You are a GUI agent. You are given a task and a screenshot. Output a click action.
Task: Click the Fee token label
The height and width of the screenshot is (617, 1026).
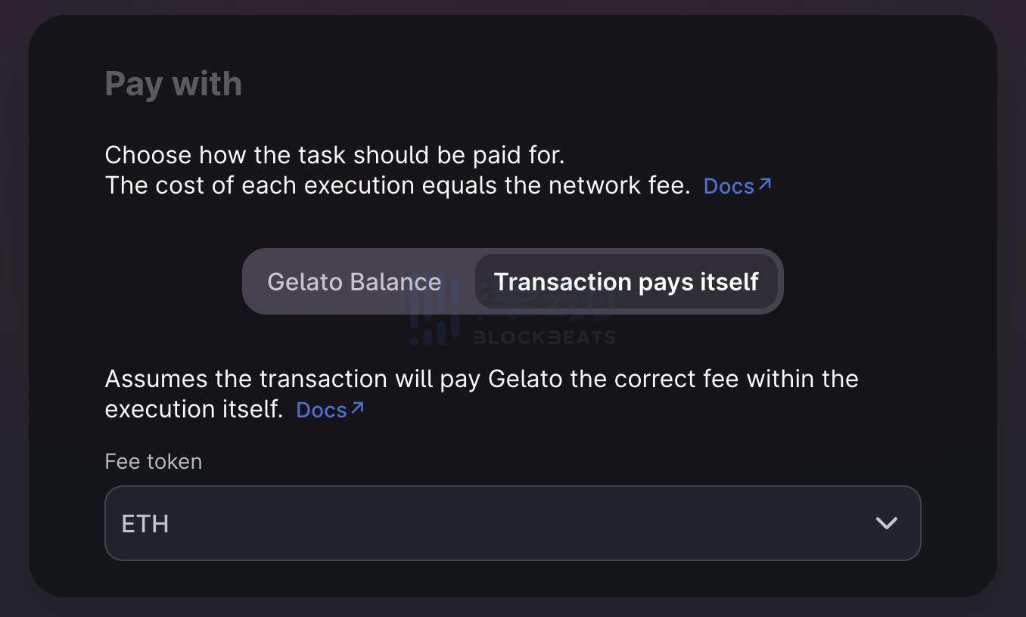[x=154, y=461]
